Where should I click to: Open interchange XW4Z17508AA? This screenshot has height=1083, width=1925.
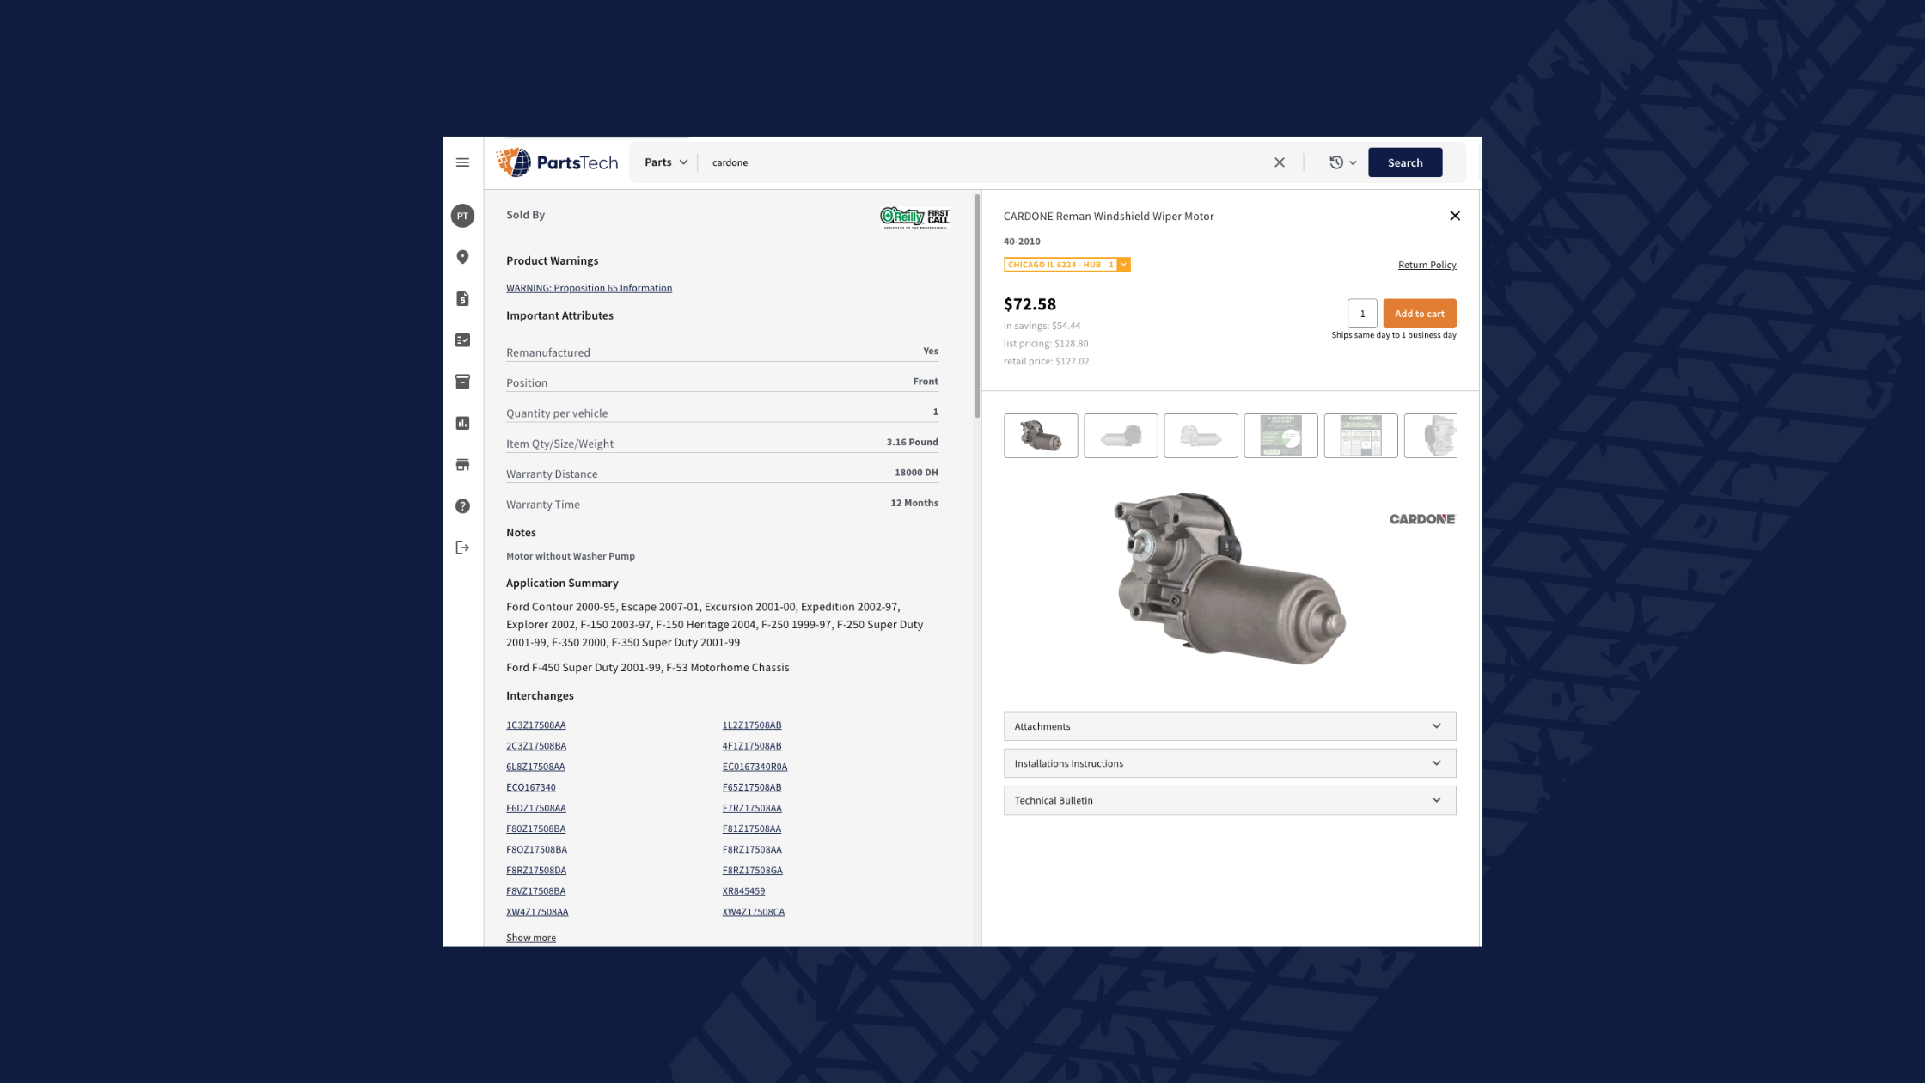coord(537,912)
